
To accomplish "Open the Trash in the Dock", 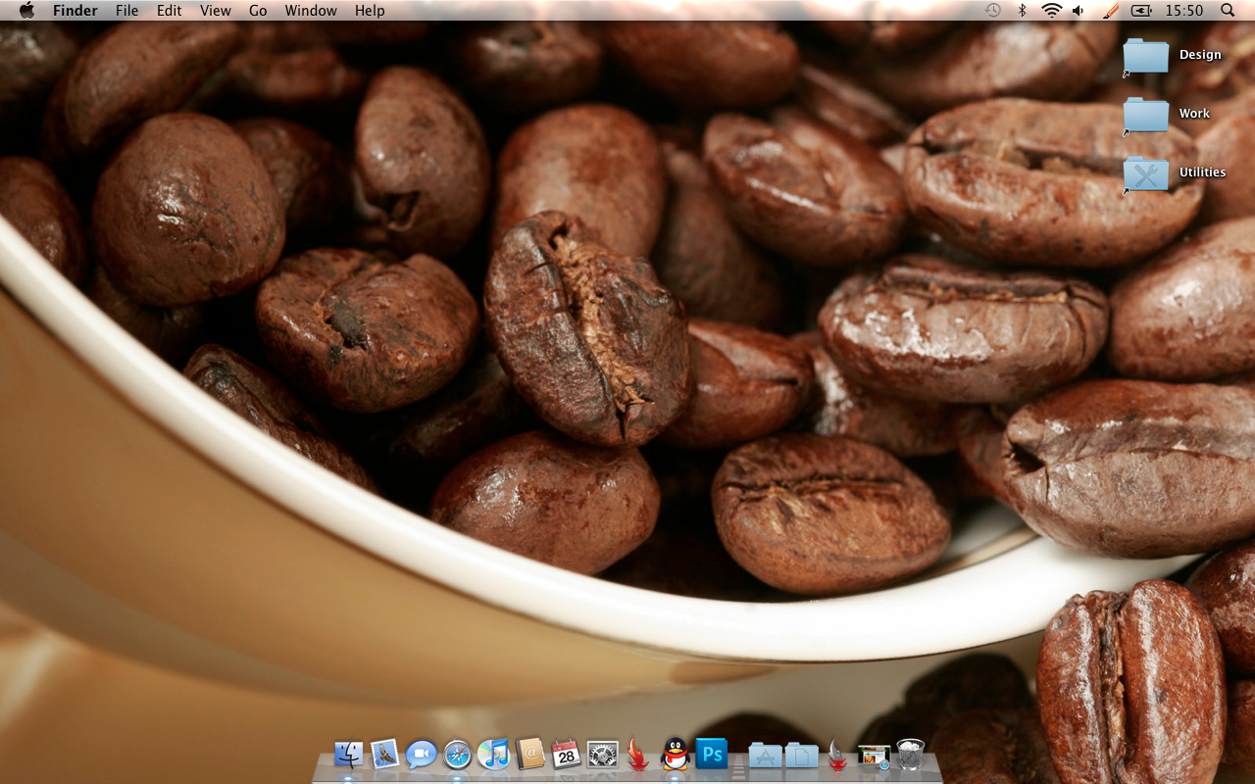I will [x=911, y=754].
